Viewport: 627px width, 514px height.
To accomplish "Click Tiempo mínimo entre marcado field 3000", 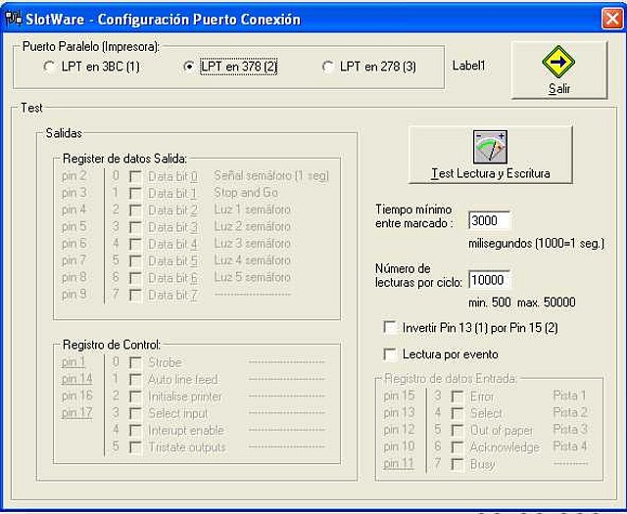I will coord(490,220).
